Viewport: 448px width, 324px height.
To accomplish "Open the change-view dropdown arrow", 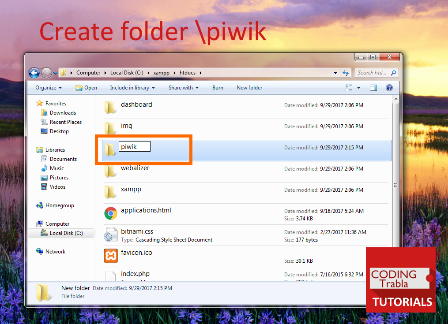I will point(358,87).
